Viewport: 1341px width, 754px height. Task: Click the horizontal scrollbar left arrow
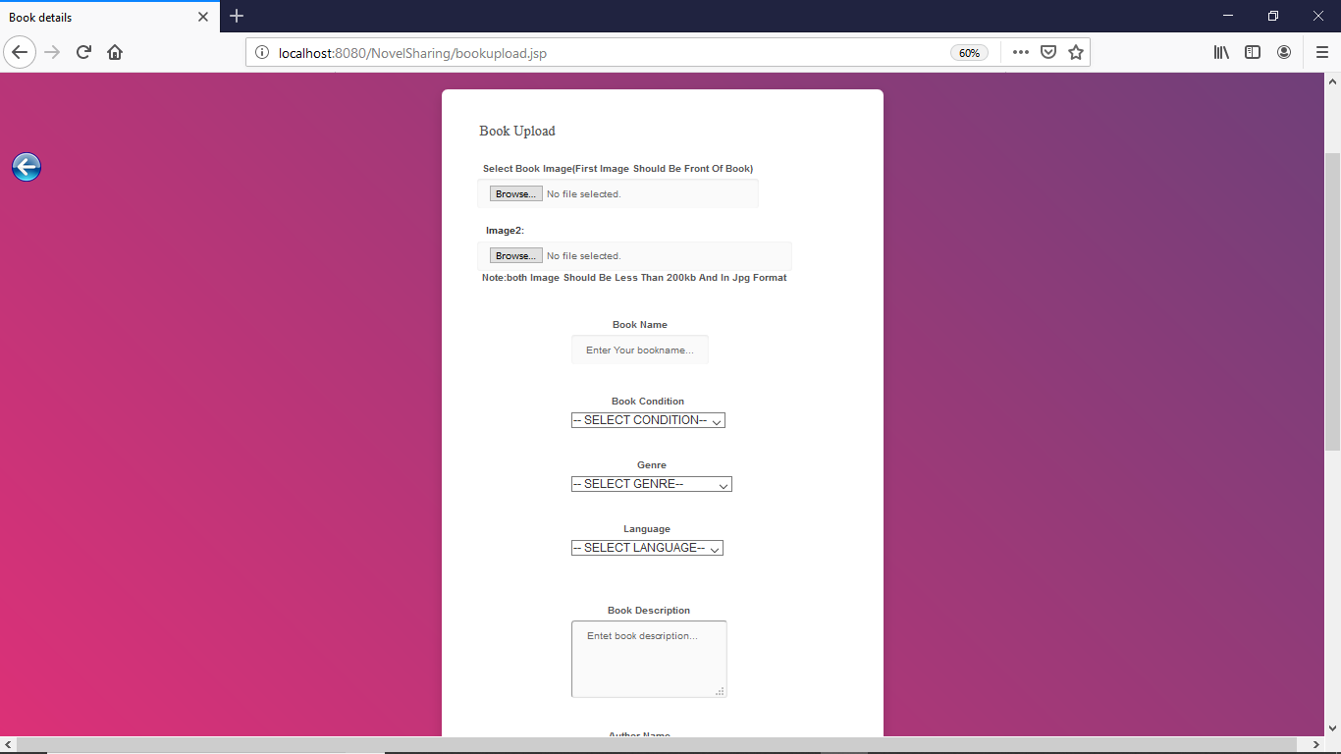click(8, 745)
